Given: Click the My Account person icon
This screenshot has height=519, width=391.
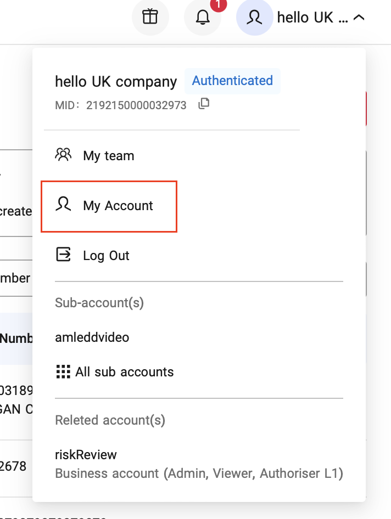Looking at the screenshot, I should [x=64, y=205].
